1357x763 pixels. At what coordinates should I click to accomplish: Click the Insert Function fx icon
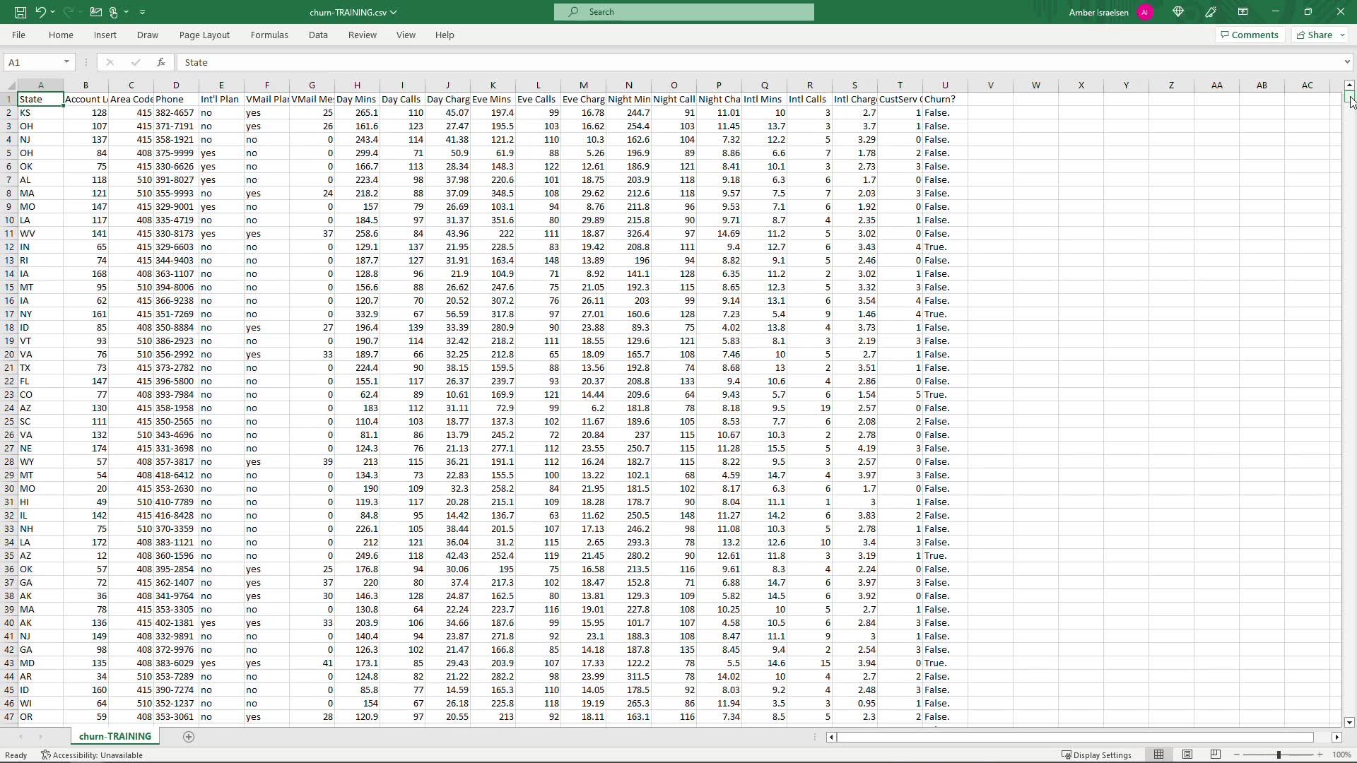[161, 62]
